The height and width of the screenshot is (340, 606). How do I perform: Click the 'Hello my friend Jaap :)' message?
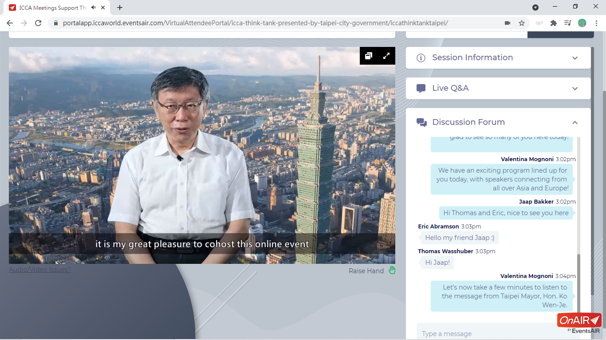click(460, 238)
